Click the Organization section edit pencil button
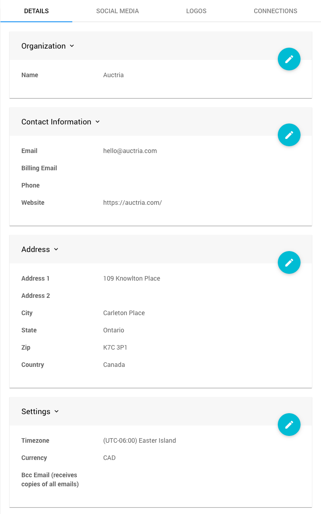This screenshot has height=514, width=321. (289, 59)
